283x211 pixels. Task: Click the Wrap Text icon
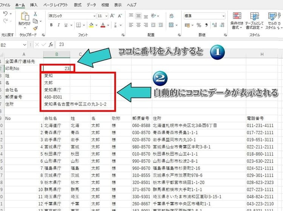(171, 16)
